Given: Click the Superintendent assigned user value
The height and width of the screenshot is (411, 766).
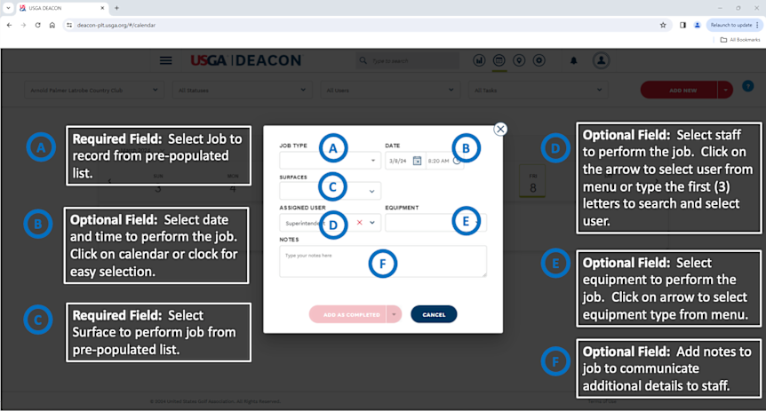Looking at the screenshot, I should (x=306, y=223).
